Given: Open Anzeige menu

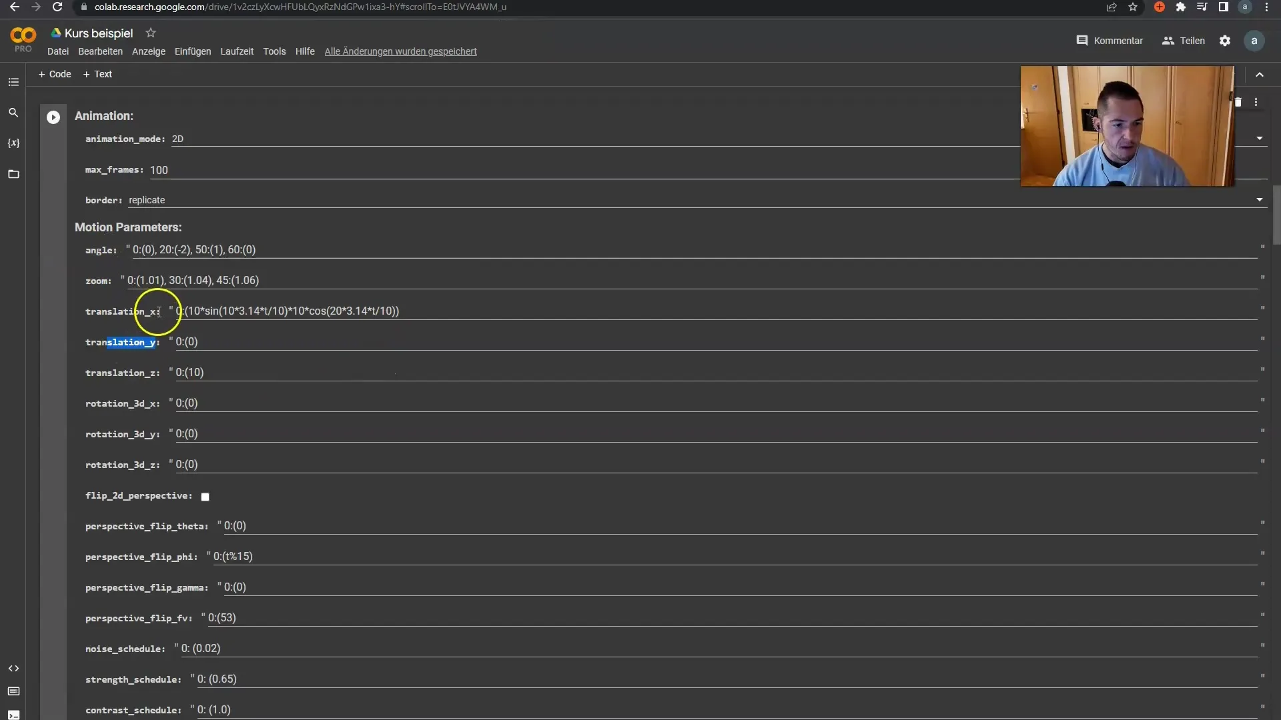Looking at the screenshot, I should click(x=149, y=51).
